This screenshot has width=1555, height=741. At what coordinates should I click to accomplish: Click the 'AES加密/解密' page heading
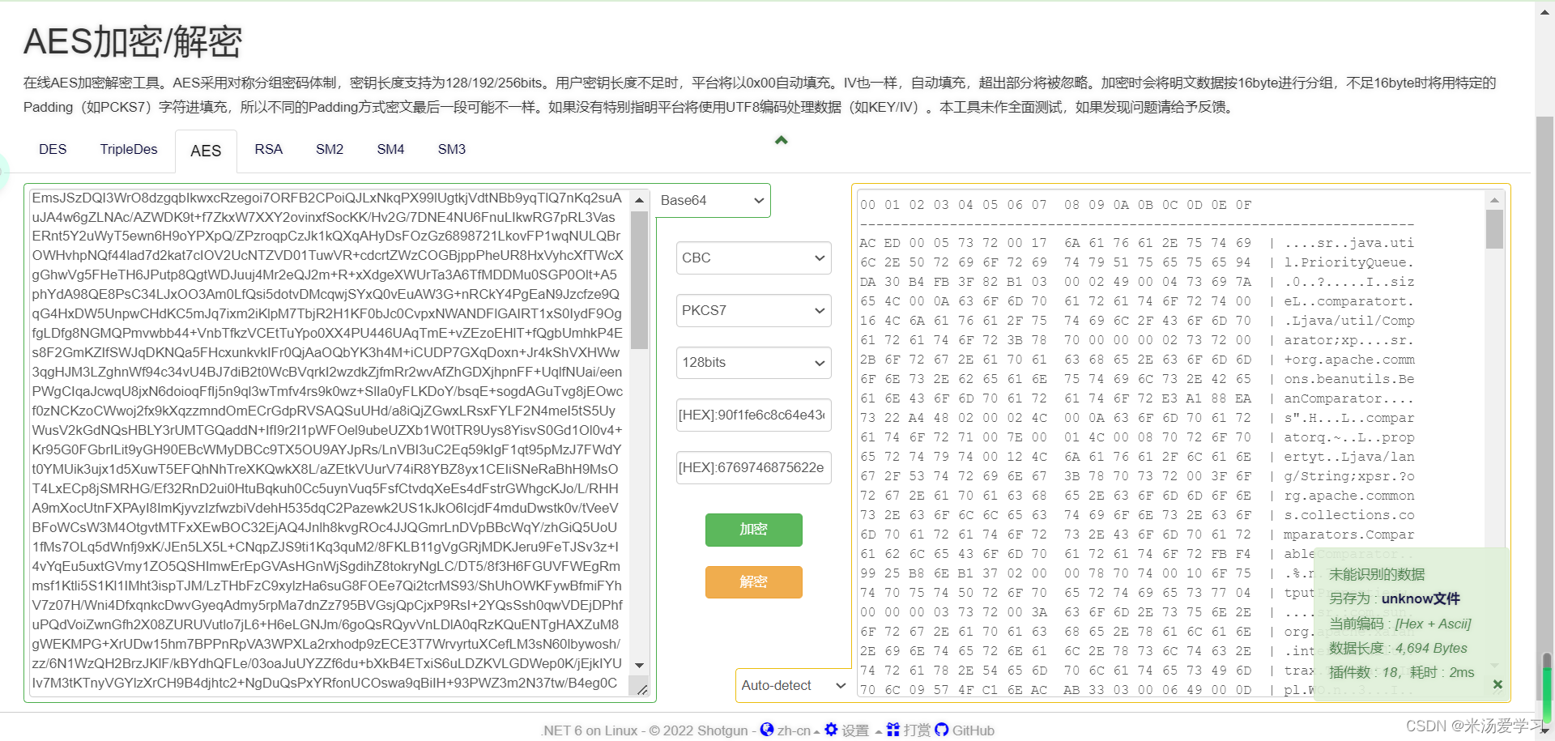(x=133, y=41)
